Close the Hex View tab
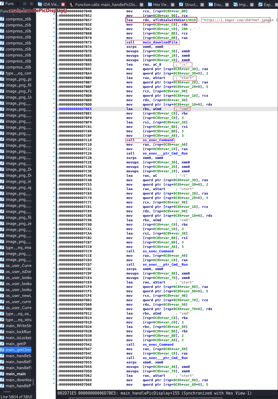Screen dimensions: 278x399 tap(173, 4)
